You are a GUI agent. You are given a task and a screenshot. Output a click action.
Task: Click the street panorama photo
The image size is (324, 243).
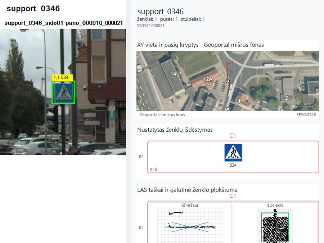click(63, 92)
